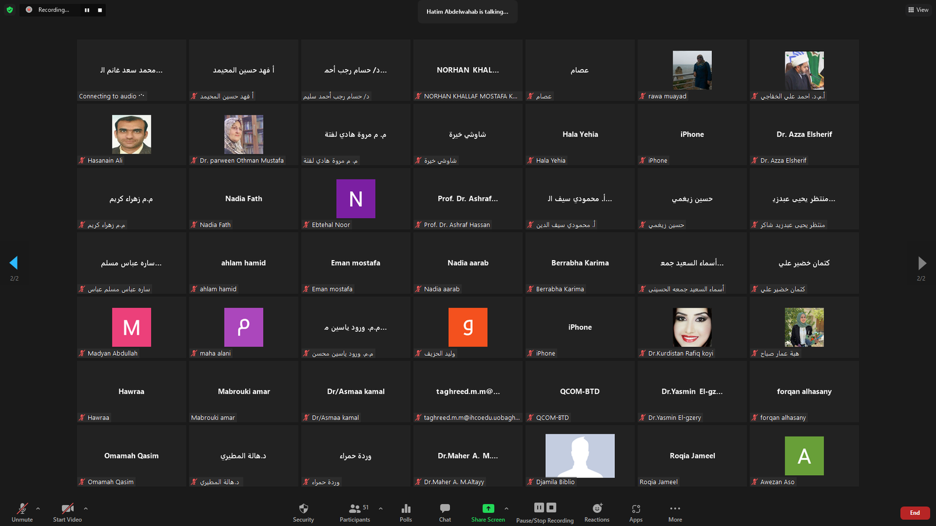Open the Reactions menu

point(597,512)
